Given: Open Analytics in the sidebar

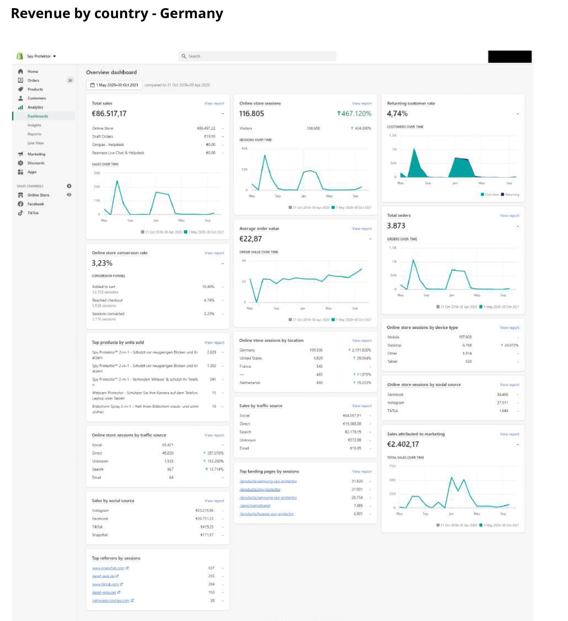Looking at the screenshot, I should (x=35, y=107).
